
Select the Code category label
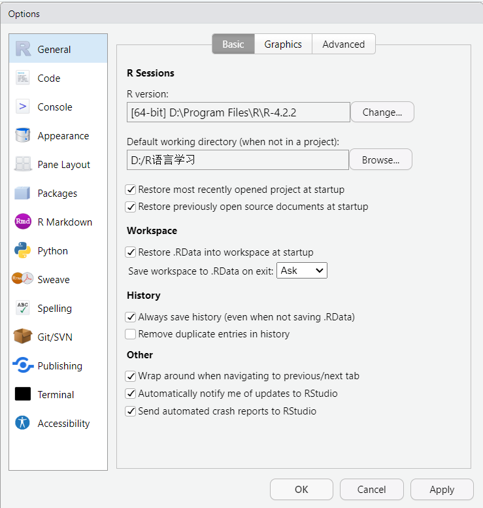(x=49, y=78)
